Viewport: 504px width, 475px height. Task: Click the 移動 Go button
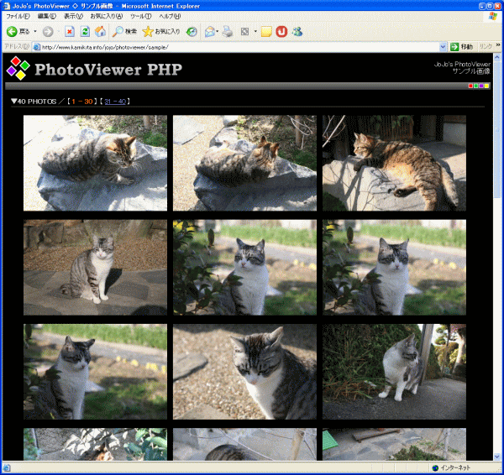(461, 47)
